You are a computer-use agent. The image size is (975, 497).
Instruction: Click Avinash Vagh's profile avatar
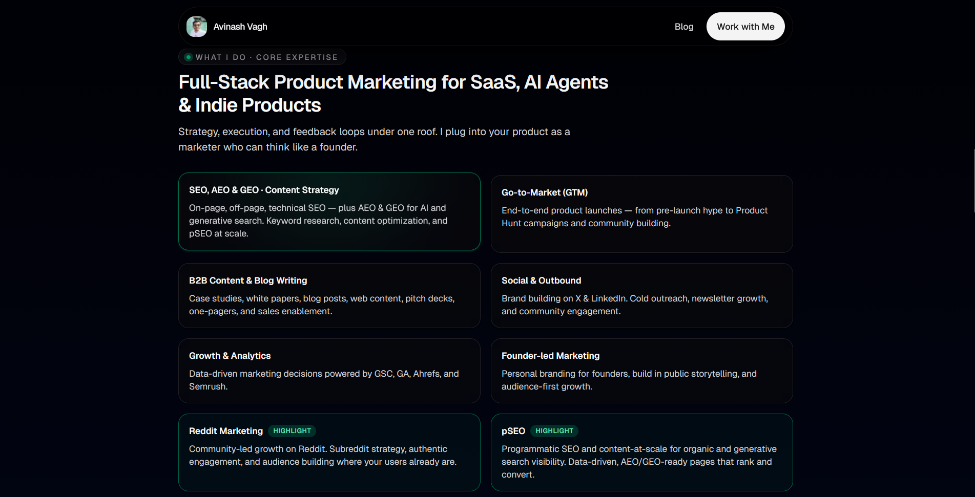[197, 27]
